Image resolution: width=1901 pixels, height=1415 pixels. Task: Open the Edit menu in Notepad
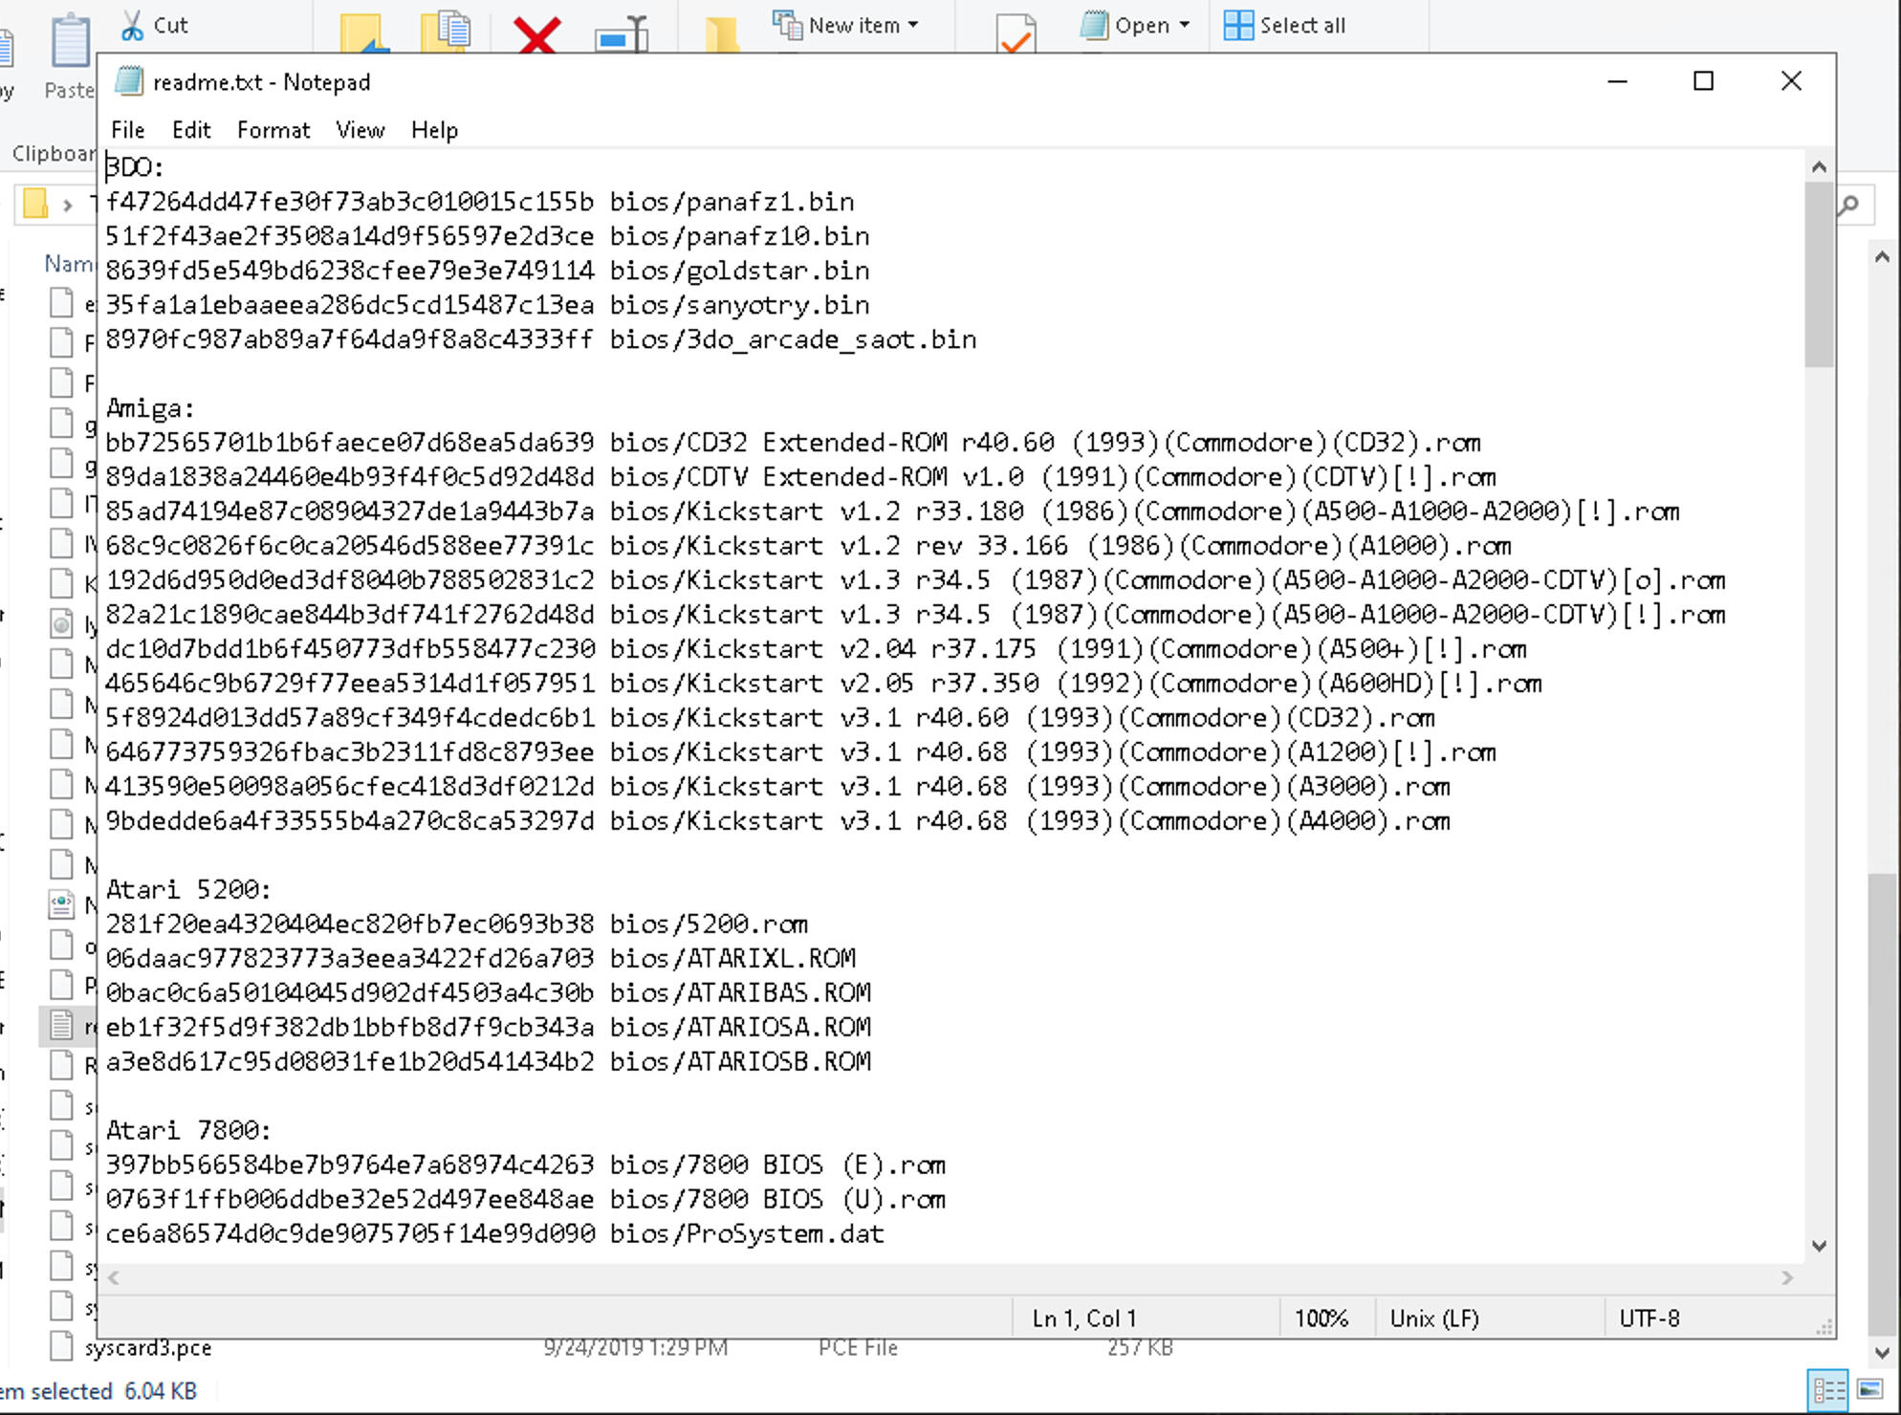[191, 130]
